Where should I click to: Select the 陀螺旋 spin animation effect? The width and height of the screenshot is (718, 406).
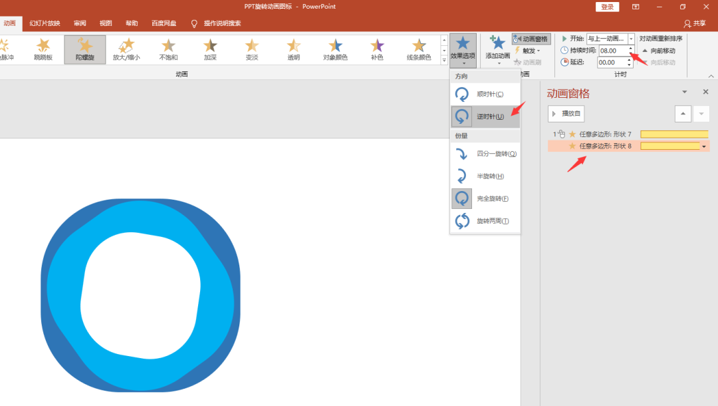pos(84,49)
